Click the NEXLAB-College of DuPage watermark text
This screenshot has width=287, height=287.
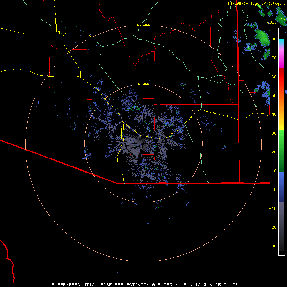(x=256, y=4)
